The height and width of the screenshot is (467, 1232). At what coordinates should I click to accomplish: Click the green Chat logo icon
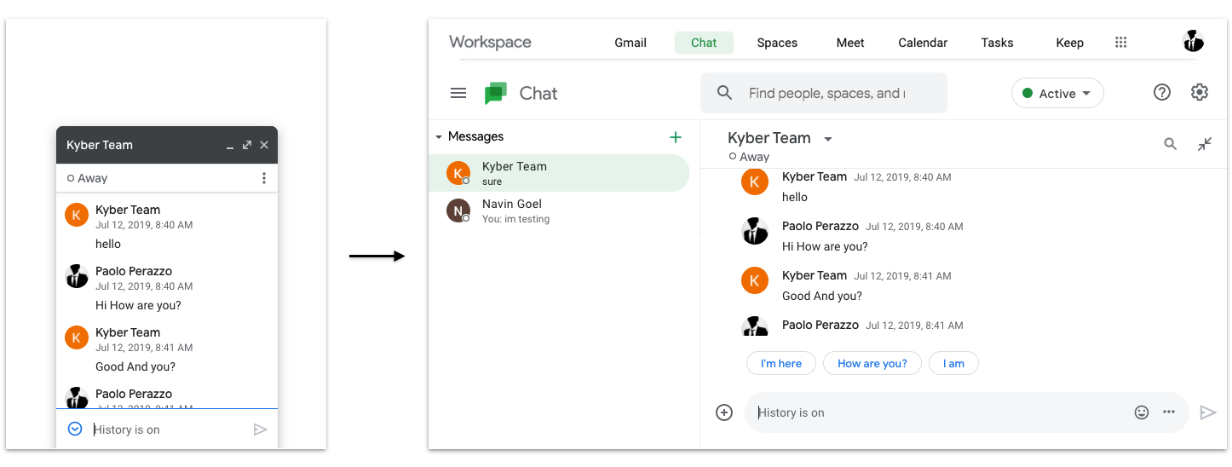[x=496, y=94]
